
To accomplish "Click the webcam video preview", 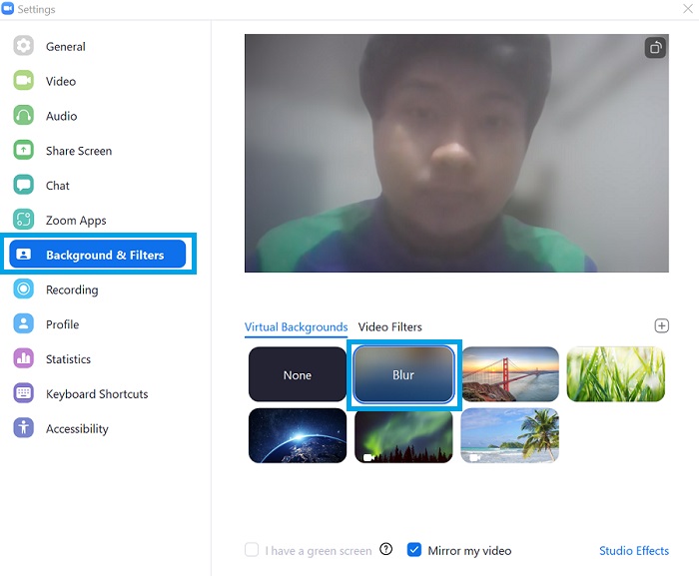I will 456,153.
